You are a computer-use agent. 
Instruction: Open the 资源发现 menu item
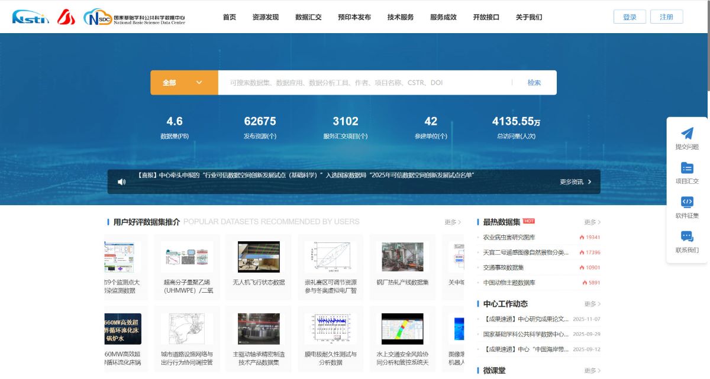265,17
